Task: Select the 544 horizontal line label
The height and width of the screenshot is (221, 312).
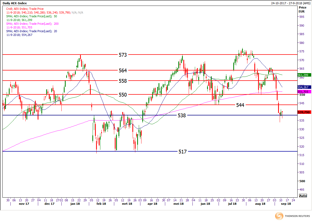Action: pos(240,105)
